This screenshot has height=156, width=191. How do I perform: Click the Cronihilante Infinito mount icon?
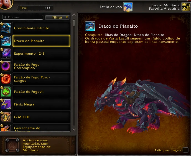(x=6, y=28)
